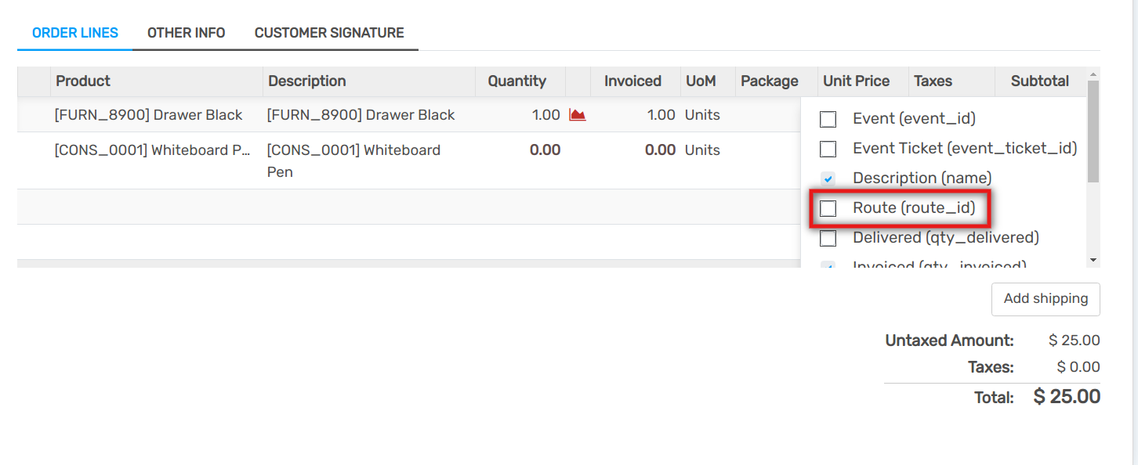Enable the Route (route_id) column

pos(828,208)
